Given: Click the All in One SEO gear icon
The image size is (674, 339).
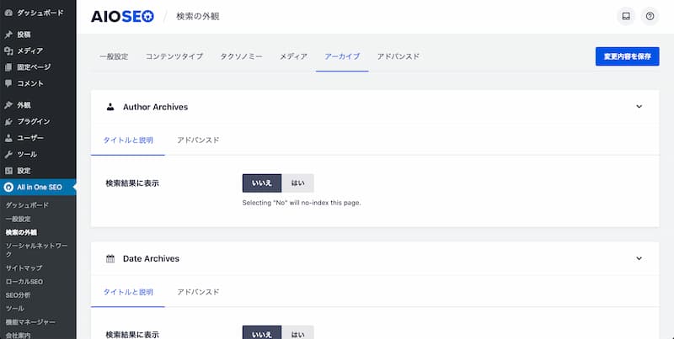Looking at the screenshot, I should tap(8, 187).
